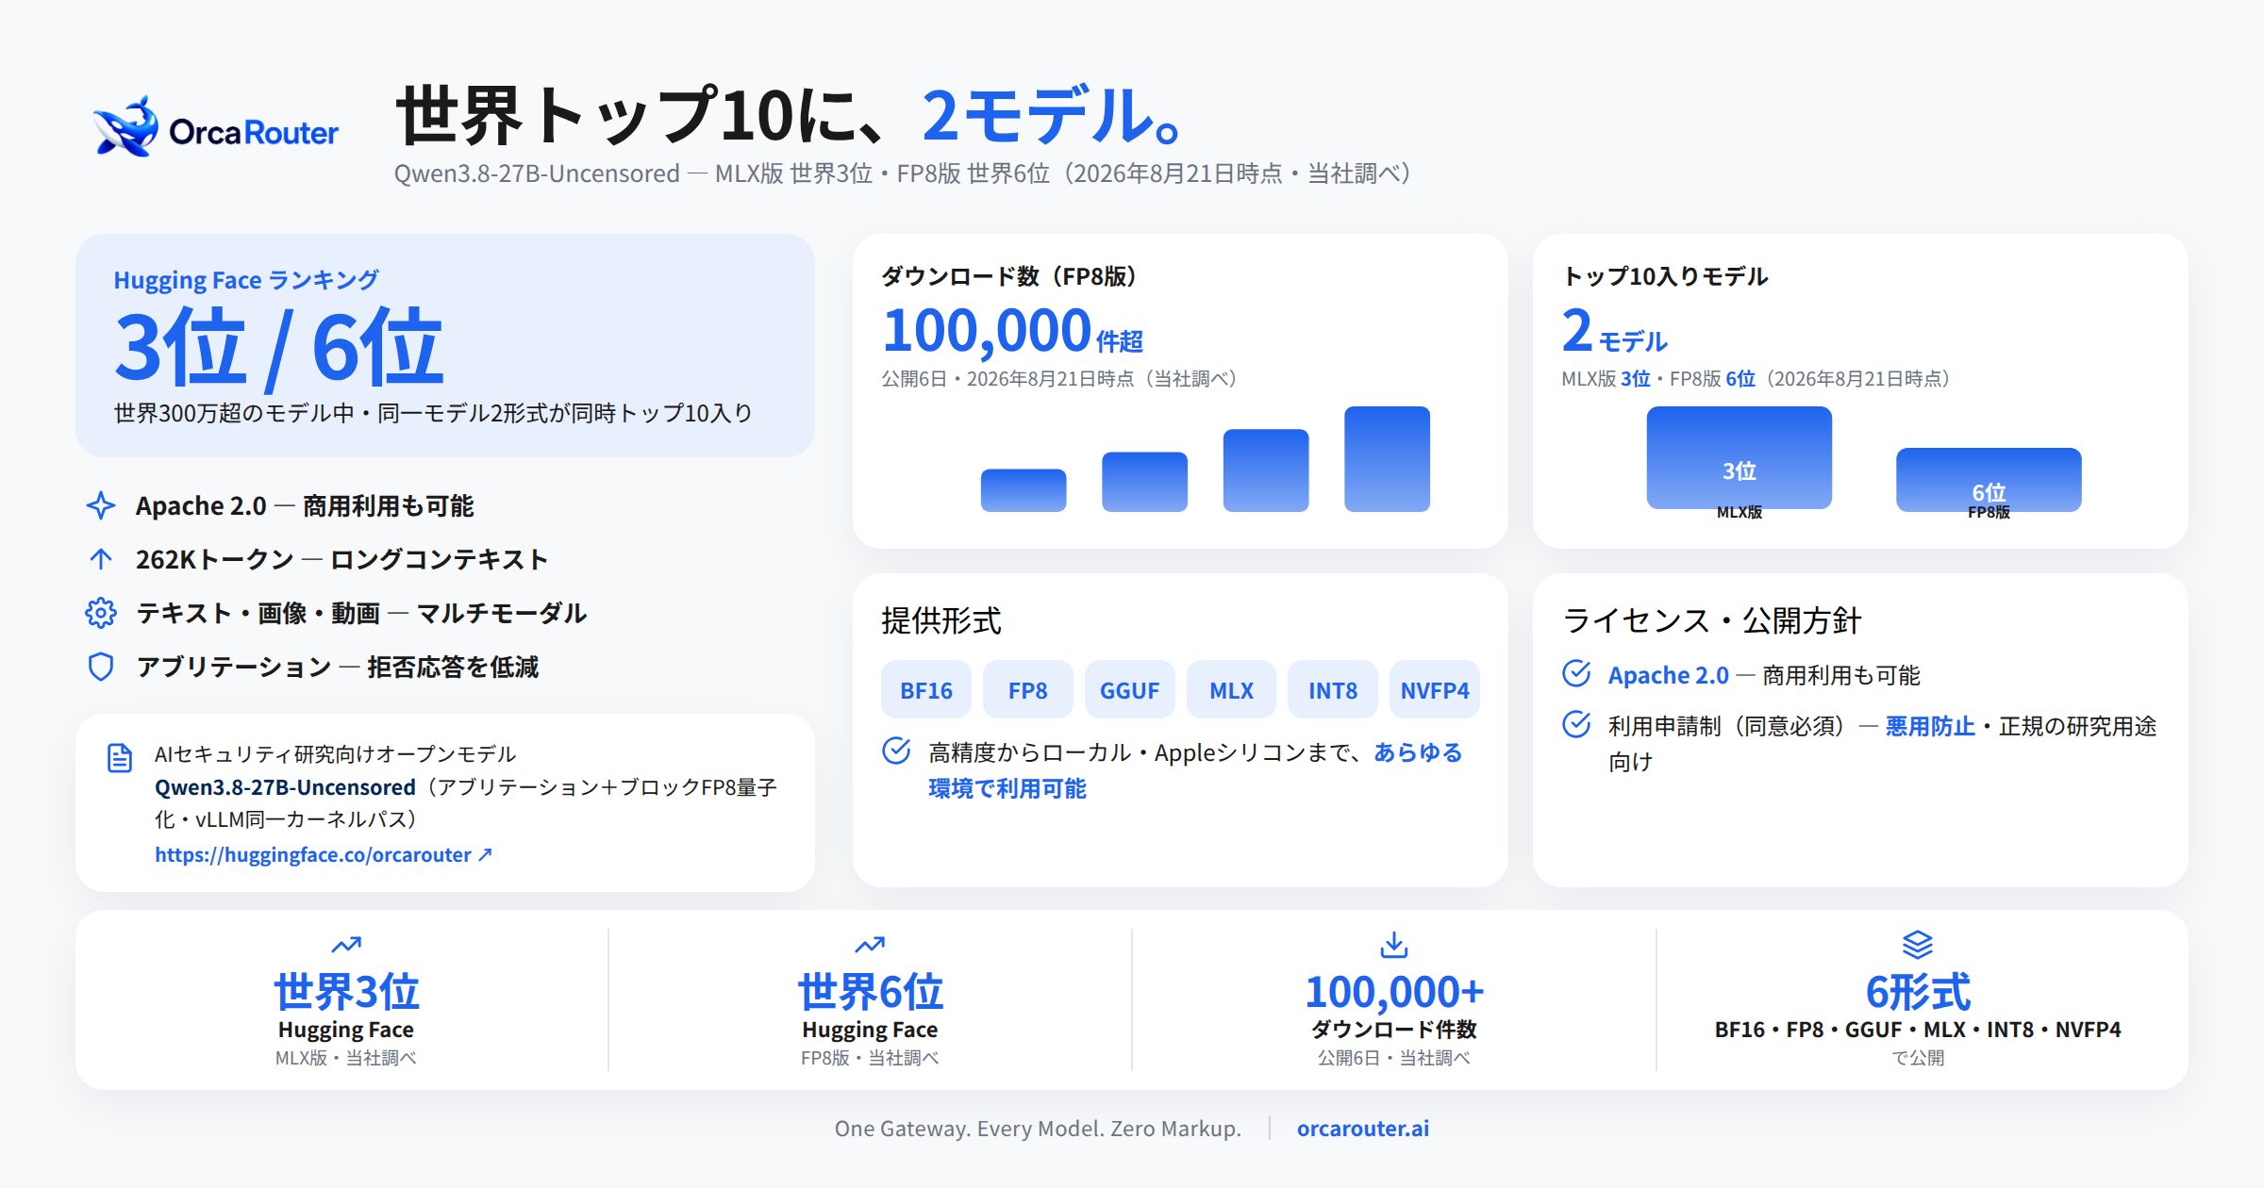Click the up arrow icon beside 262Kトークン
The width and height of the screenshot is (2264, 1188).
pos(101,559)
